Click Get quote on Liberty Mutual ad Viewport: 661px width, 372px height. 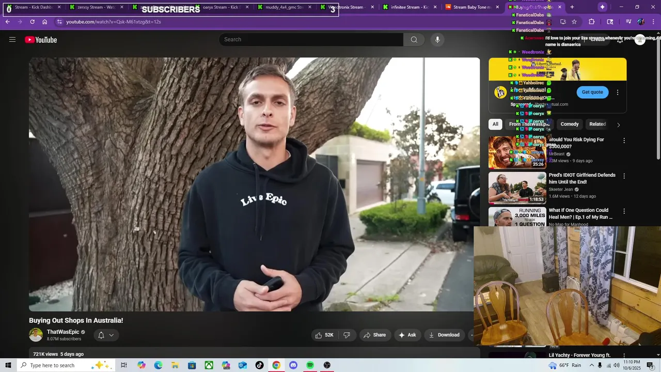pos(592,92)
